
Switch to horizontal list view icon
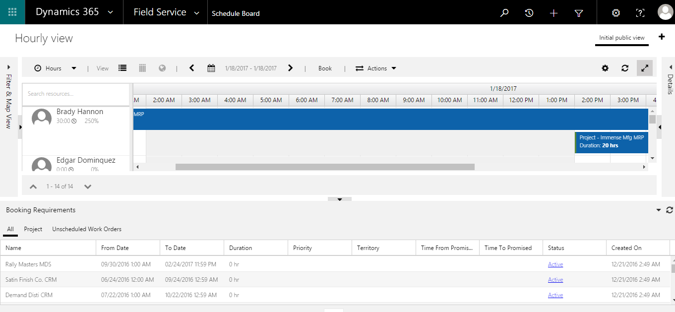point(123,68)
